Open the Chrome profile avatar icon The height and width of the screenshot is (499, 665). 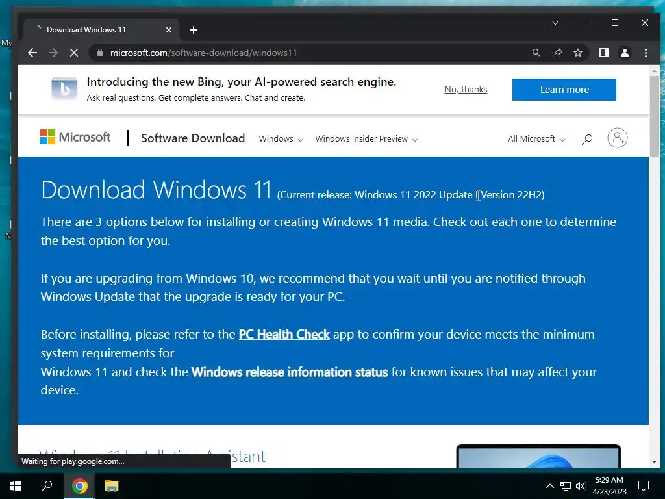(625, 53)
